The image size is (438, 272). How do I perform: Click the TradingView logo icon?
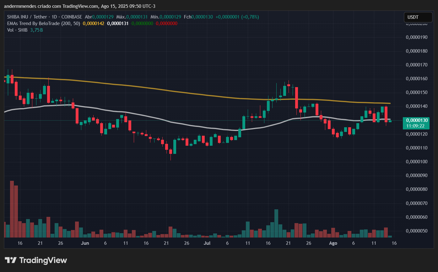[x=10, y=260]
